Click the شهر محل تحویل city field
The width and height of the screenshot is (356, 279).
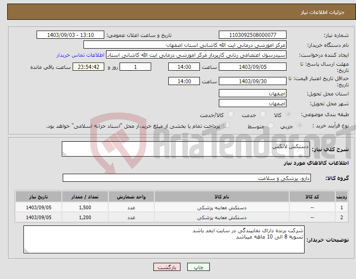click(x=253, y=103)
